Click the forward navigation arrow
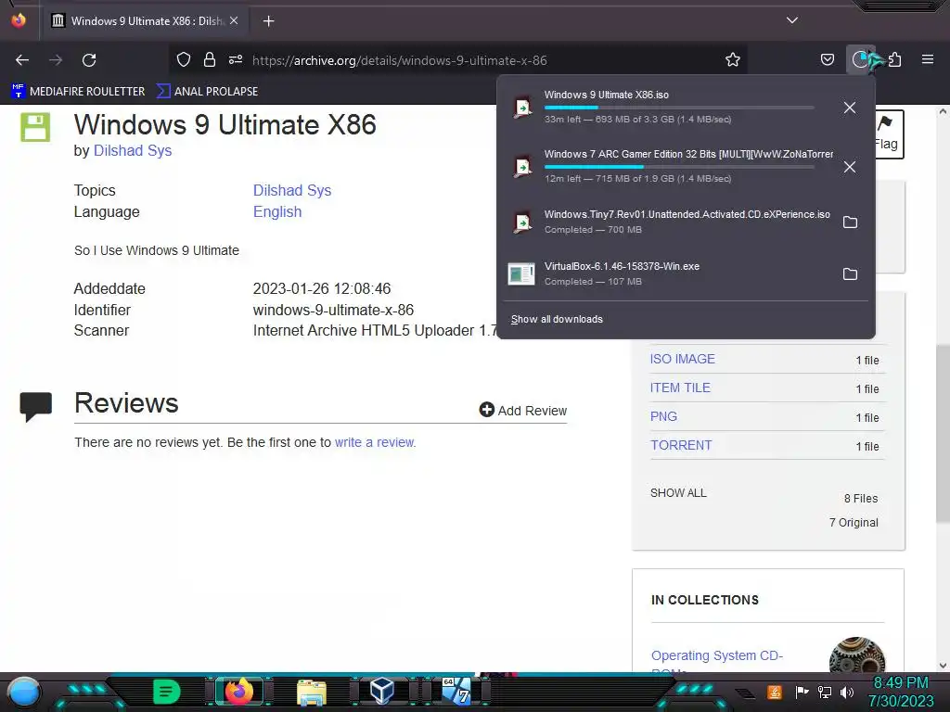950x712 pixels. pyautogui.click(x=56, y=60)
